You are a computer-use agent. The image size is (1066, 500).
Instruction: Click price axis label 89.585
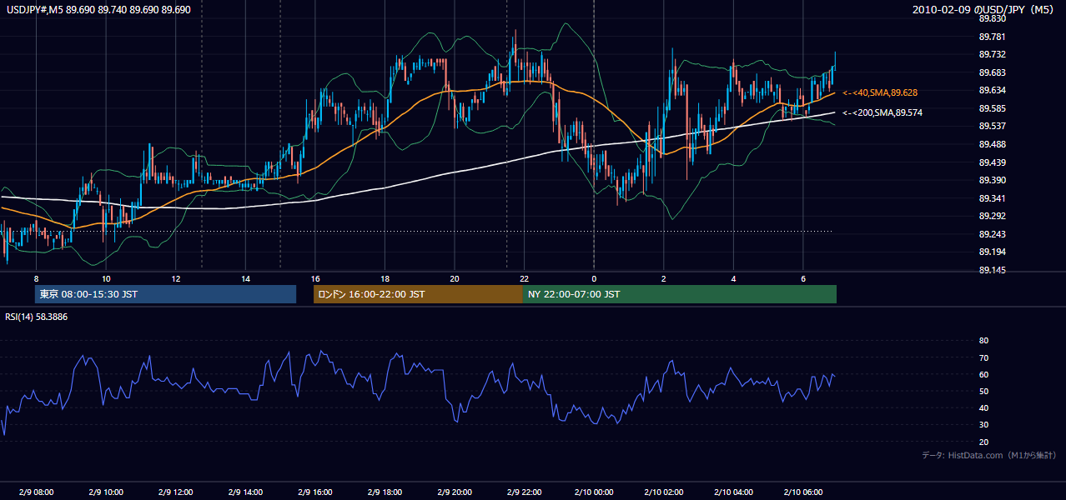[993, 108]
